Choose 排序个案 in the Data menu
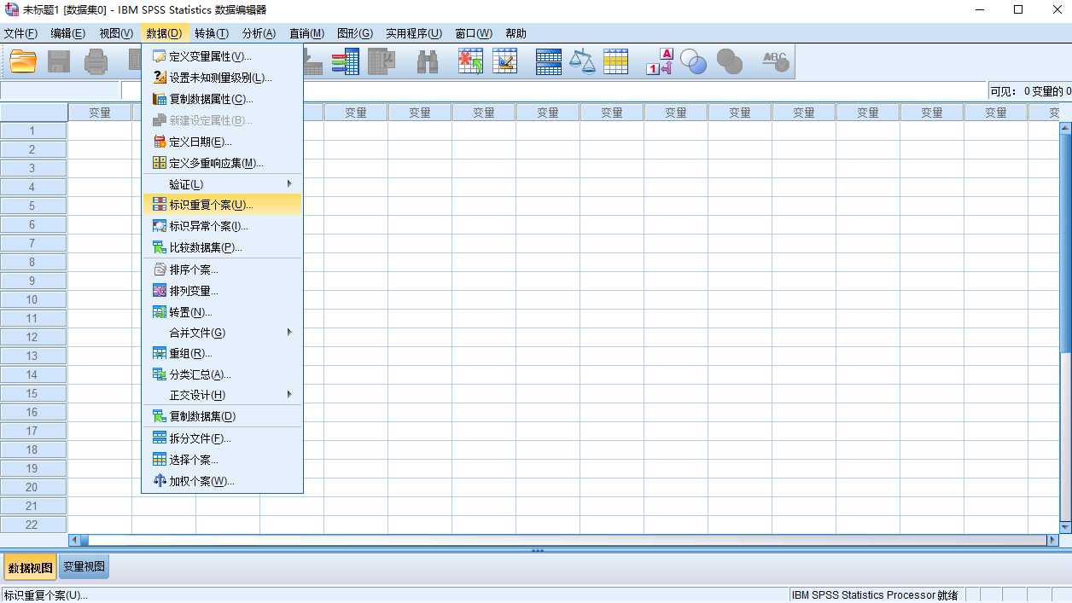Viewport: 1072px width, 603px height. [194, 270]
